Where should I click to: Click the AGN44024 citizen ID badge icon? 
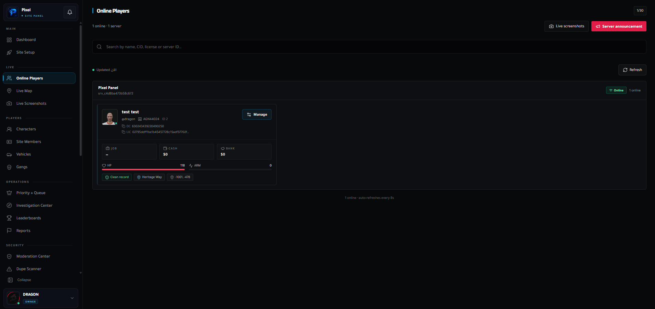(x=140, y=119)
